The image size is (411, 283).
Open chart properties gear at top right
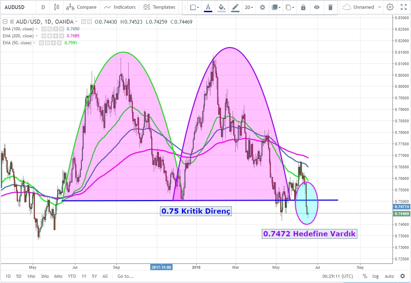click(x=390, y=7)
